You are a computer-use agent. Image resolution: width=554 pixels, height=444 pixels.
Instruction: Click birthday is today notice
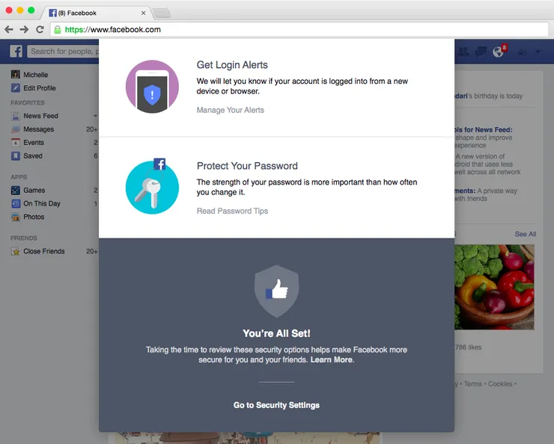click(x=489, y=96)
